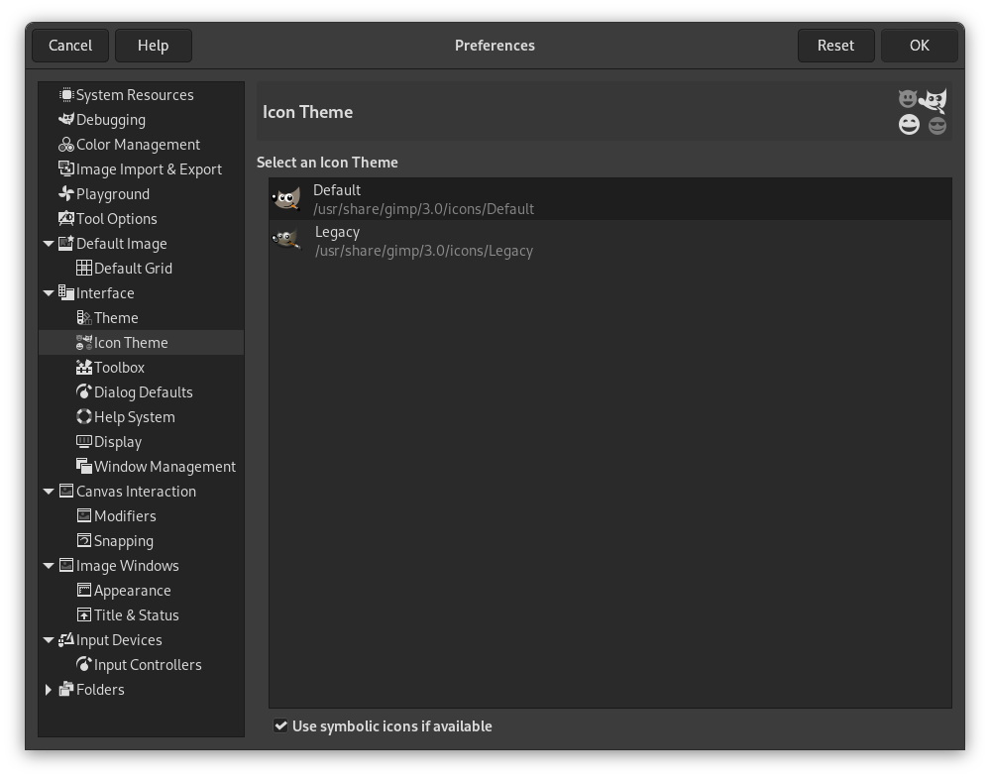Select the Theme settings icon
This screenshot has width=990, height=778.
click(x=84, y=317)
